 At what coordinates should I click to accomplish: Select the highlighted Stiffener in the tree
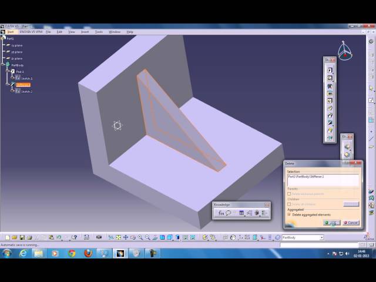23,85
